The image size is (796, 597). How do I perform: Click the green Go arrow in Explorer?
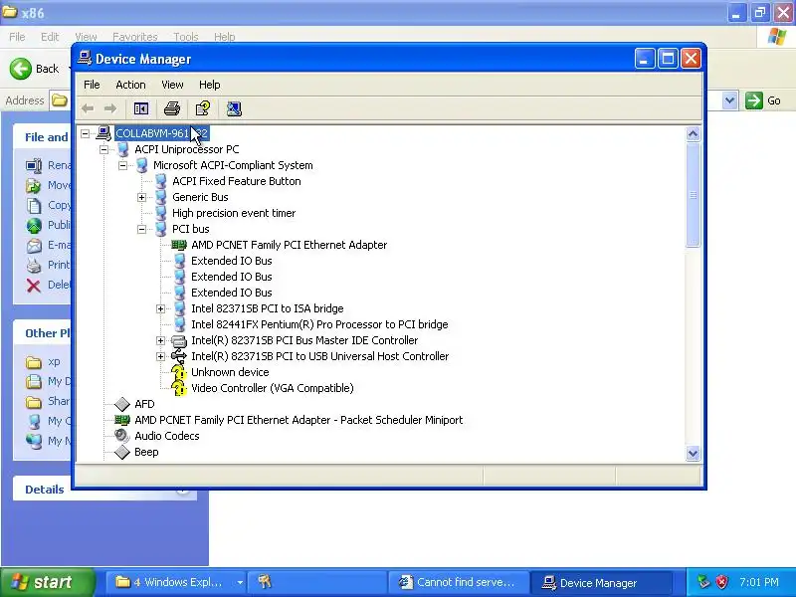(x=754, y=100)
